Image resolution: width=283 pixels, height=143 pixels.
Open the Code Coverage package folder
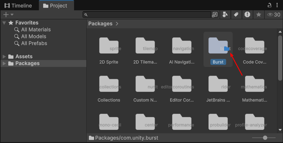[x=255, y=45]
